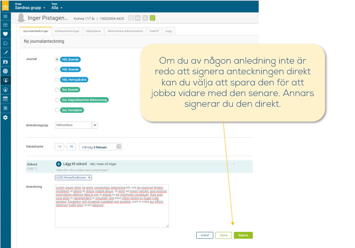
Task: Select SoL Dagverksamhet äldreomsorg radio button
Action: [57, 100]
